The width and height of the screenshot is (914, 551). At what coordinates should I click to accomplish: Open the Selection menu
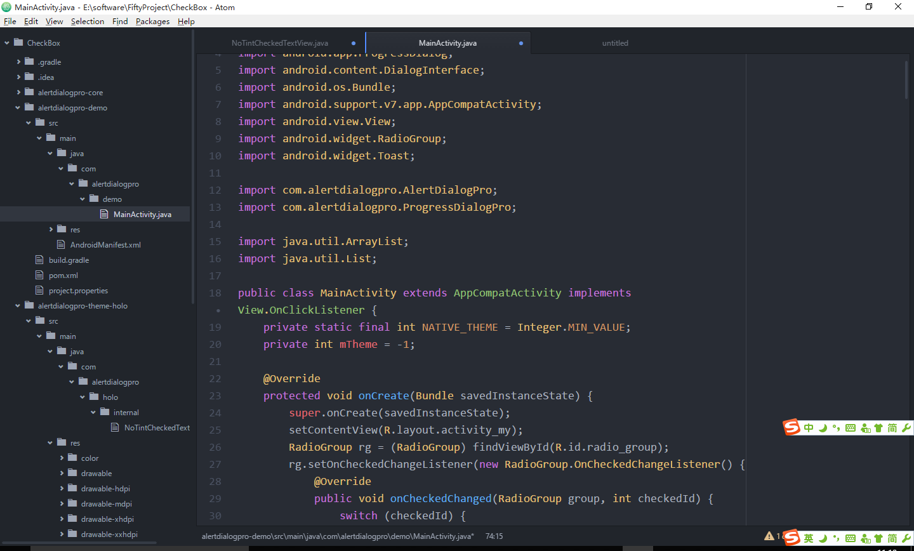coord(88,21)
